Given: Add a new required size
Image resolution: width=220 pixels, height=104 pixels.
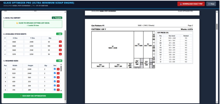Looking at the screenshot, I should 59,61.
